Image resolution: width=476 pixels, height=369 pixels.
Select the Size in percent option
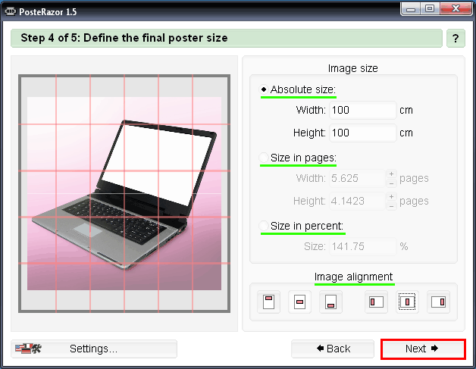click(264, 226)
